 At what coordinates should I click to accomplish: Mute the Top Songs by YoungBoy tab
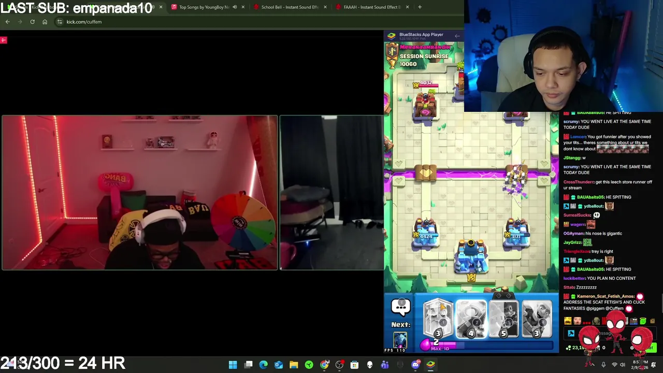[x=235, y=7]
